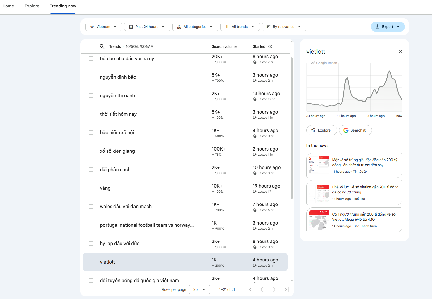
Task: Click the Google Trends logo in the chart
Action: click(x=324, y=63)
